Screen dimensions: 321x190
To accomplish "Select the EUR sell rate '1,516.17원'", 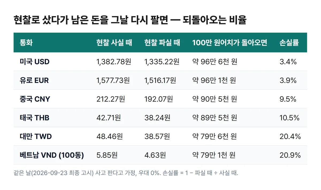I will [x=160, y=80].
